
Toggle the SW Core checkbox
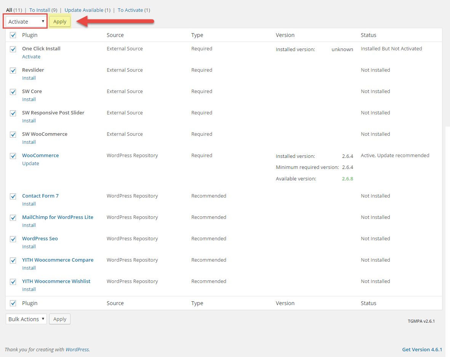click(13, 92)
